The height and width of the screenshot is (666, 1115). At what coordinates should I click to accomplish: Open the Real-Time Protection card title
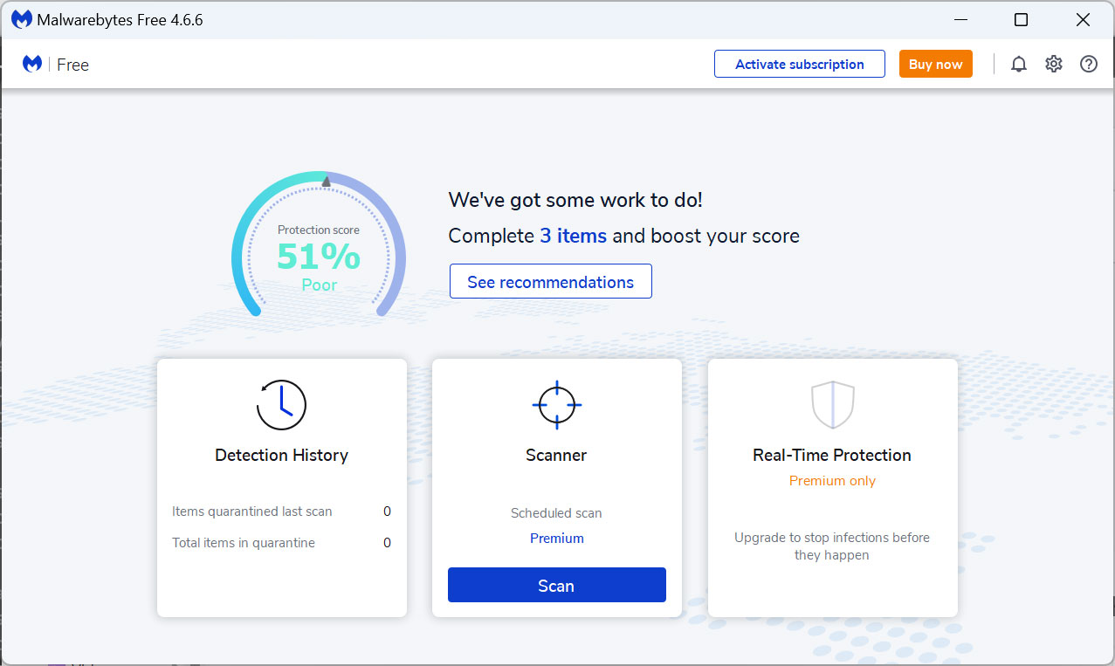[832, 455]
